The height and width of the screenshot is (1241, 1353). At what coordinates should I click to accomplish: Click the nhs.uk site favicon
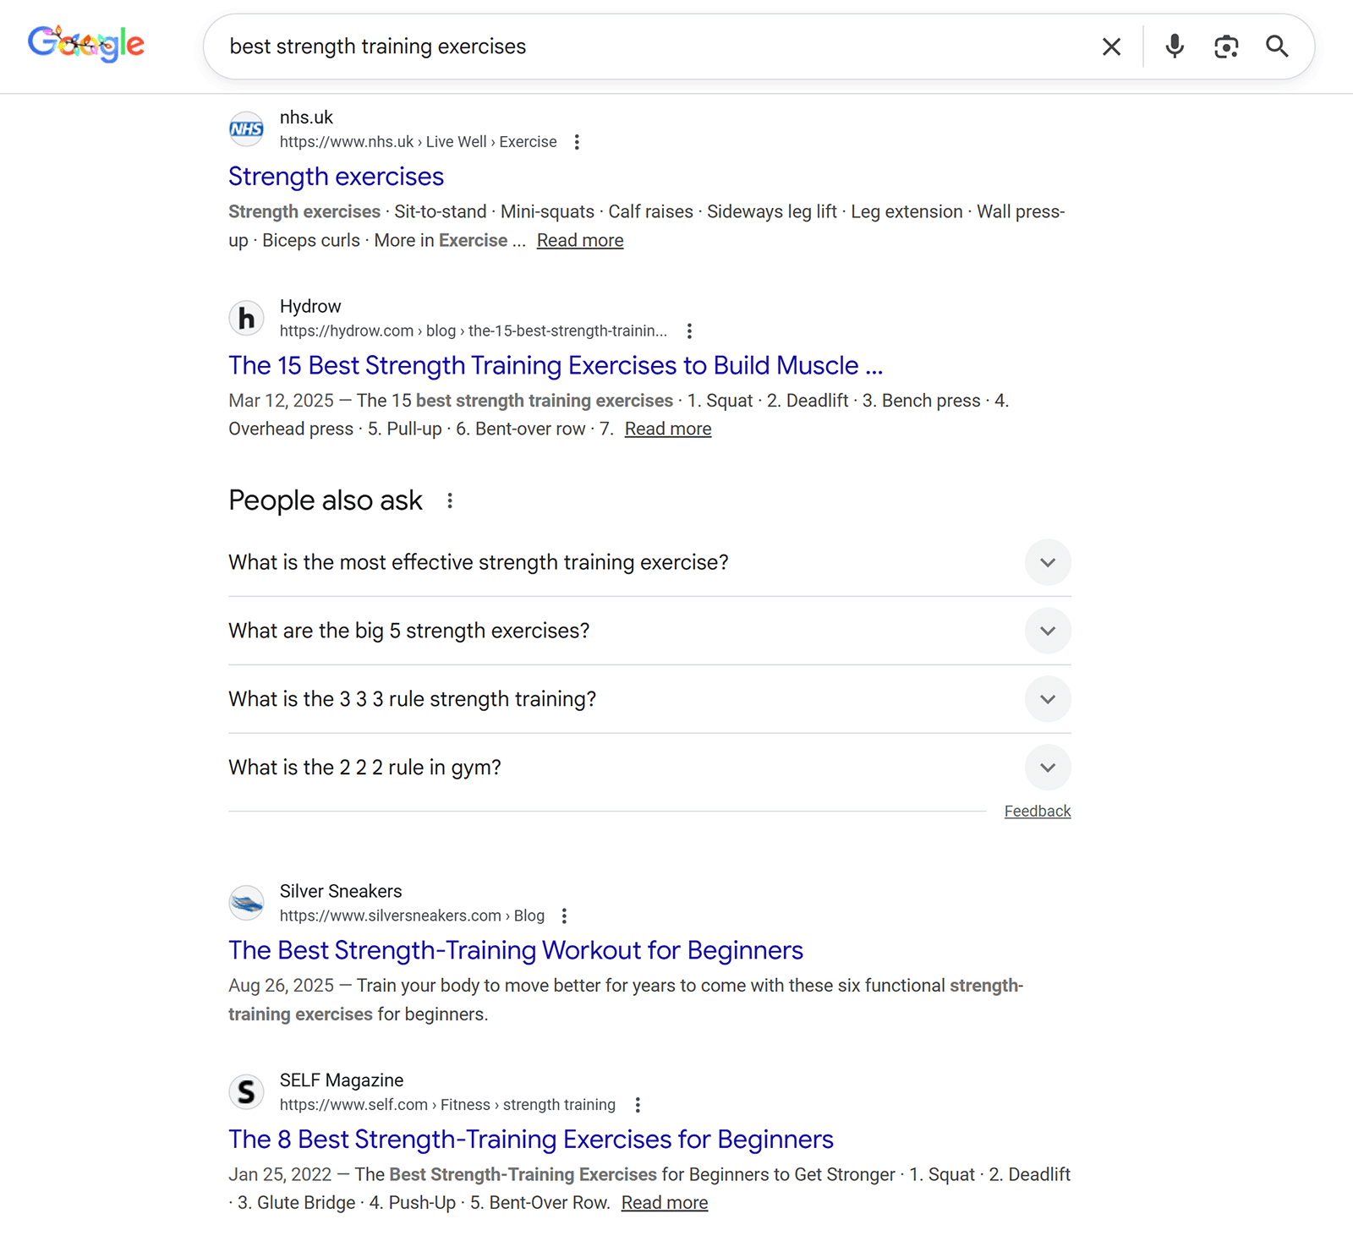246,129
